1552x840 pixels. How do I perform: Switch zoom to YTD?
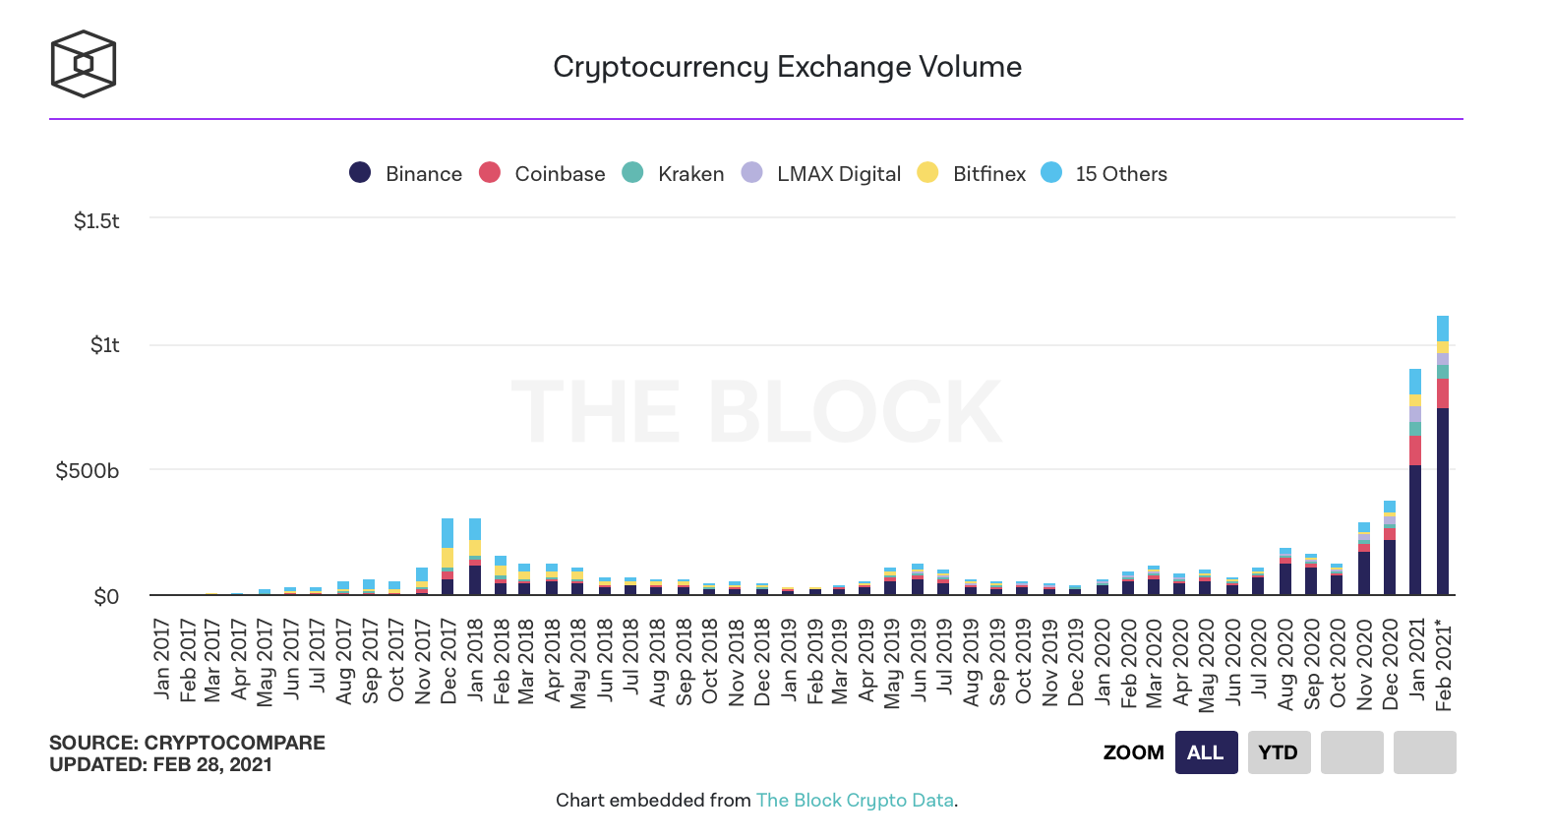1279,752
